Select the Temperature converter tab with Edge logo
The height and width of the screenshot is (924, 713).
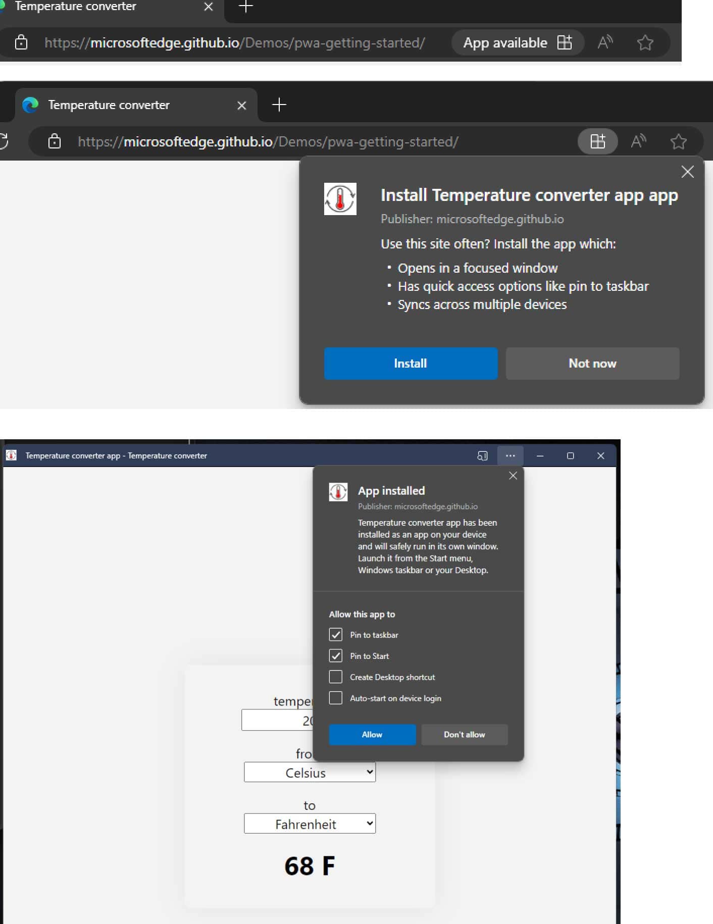[136, 105]
